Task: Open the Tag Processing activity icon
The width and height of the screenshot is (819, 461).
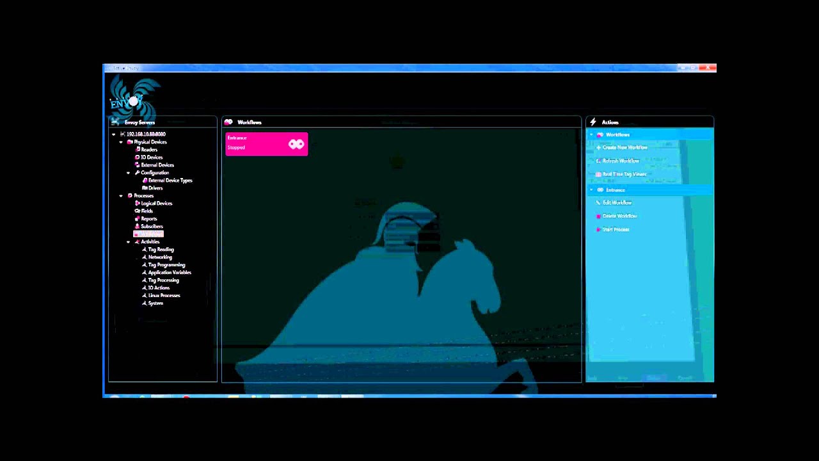Action: (145, 280)
